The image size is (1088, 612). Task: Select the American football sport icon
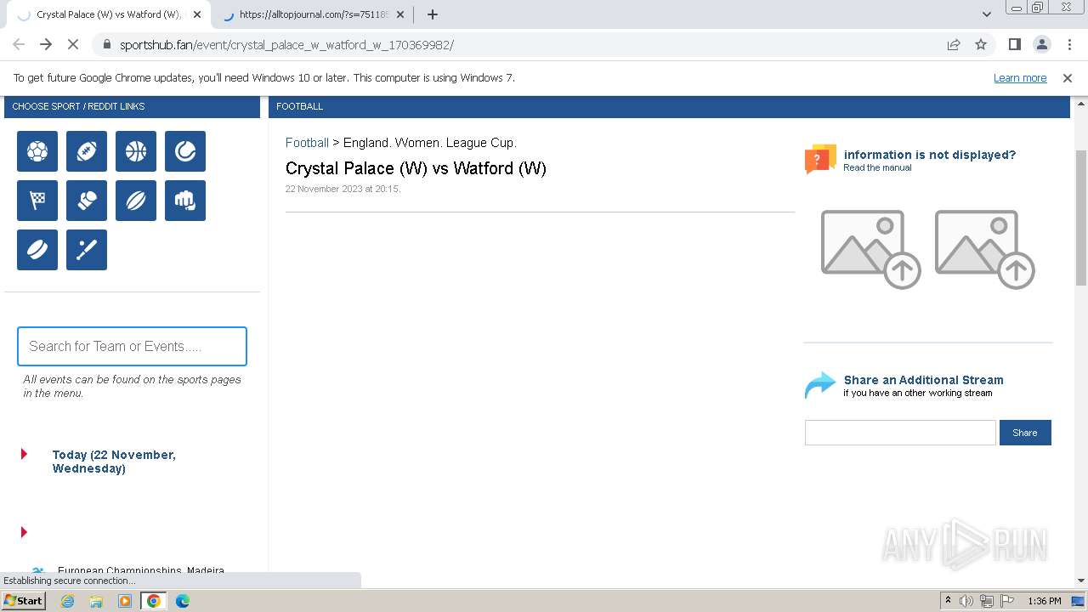point(87,151)
